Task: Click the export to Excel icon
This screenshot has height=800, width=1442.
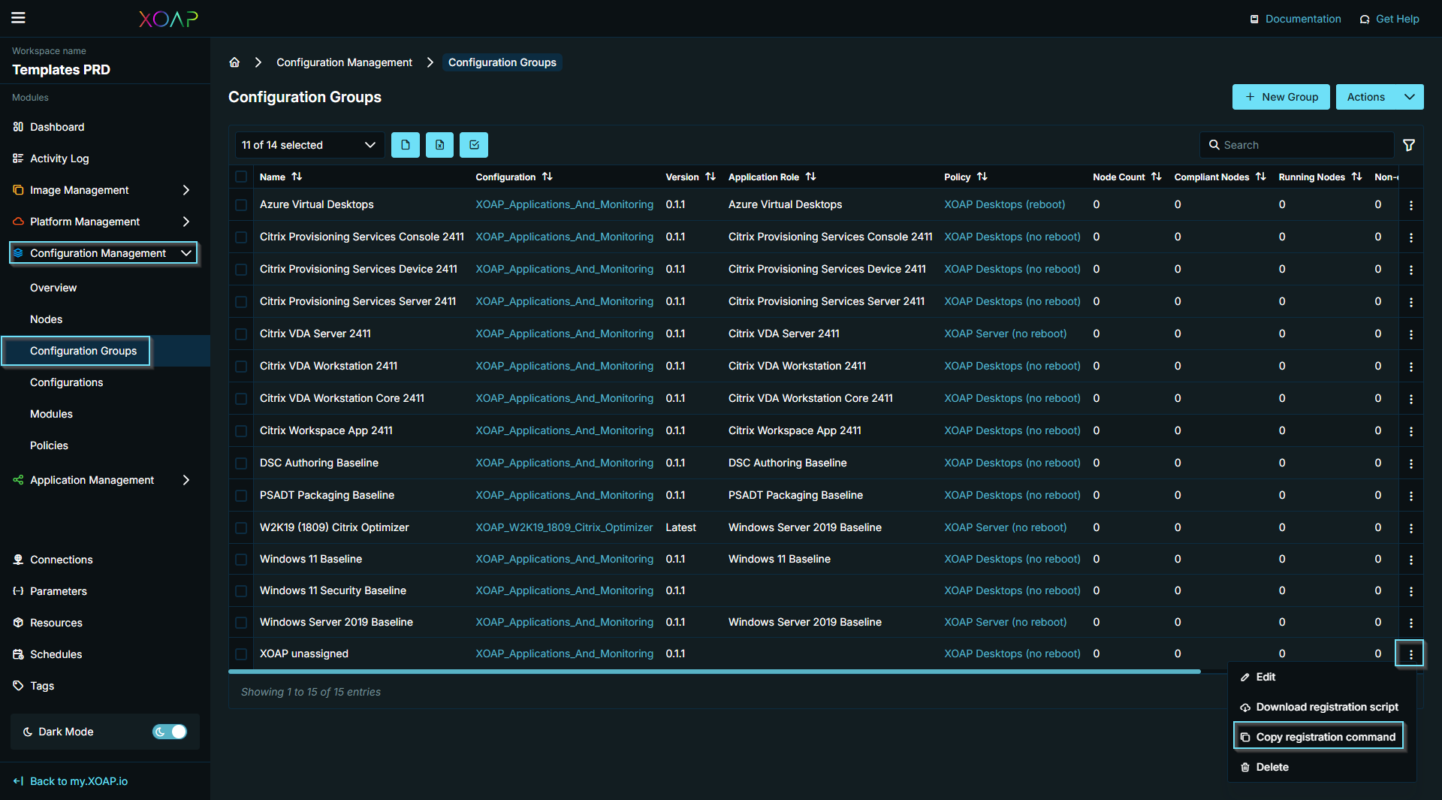Action: point(439,144)
